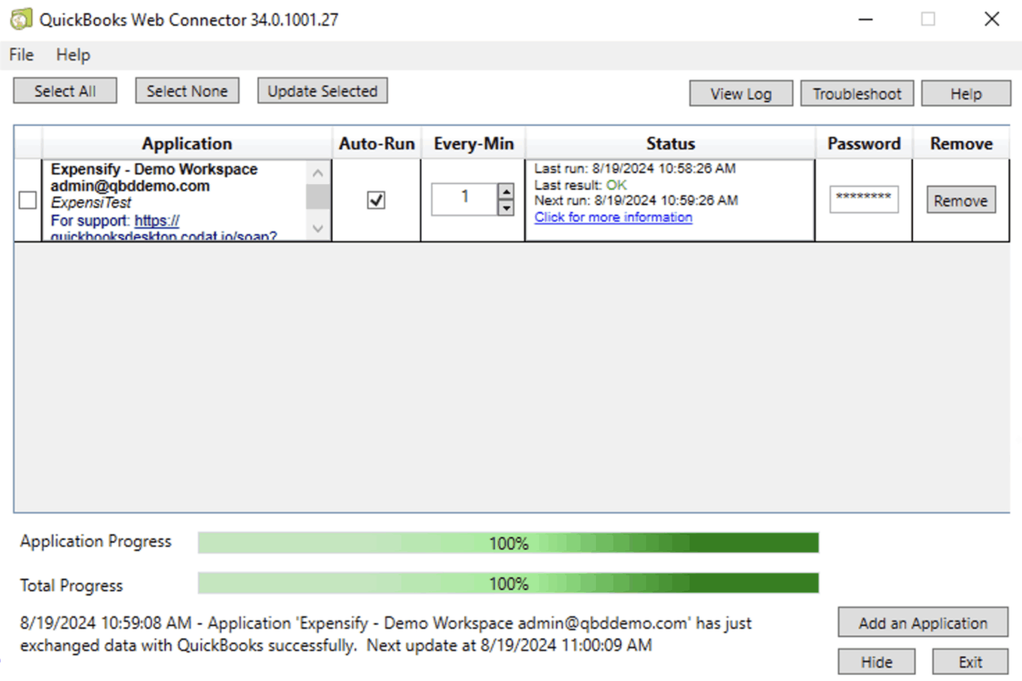Image resolution: width=1022 pixels, height=681 pixels.
Task: Minimize the Web Connector window
Action: 865,19
